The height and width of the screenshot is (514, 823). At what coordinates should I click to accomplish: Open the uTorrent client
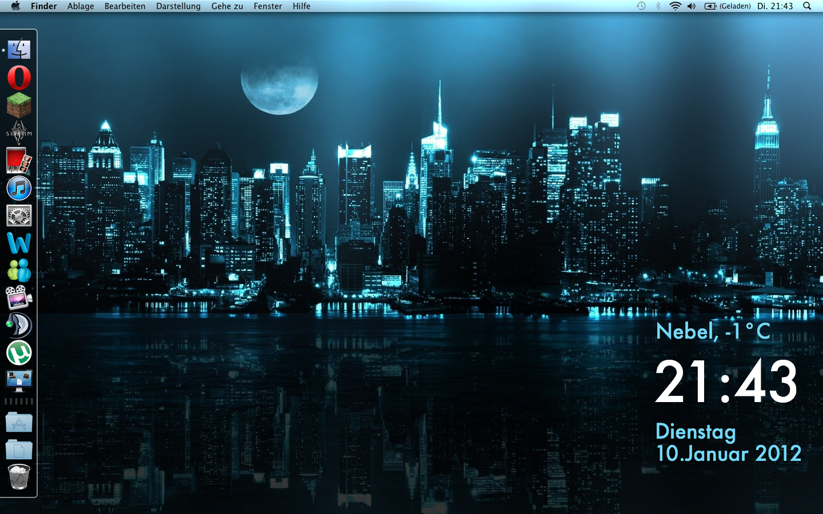(x=19, y=353)
